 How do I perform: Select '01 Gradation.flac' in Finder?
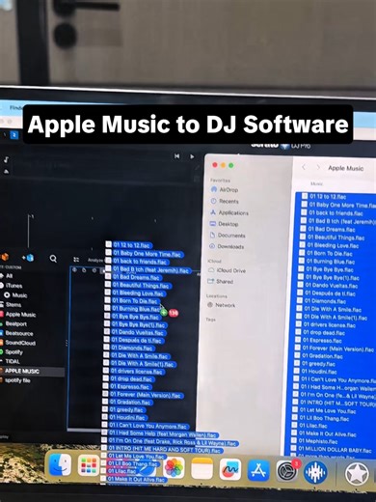click(322, 356)
